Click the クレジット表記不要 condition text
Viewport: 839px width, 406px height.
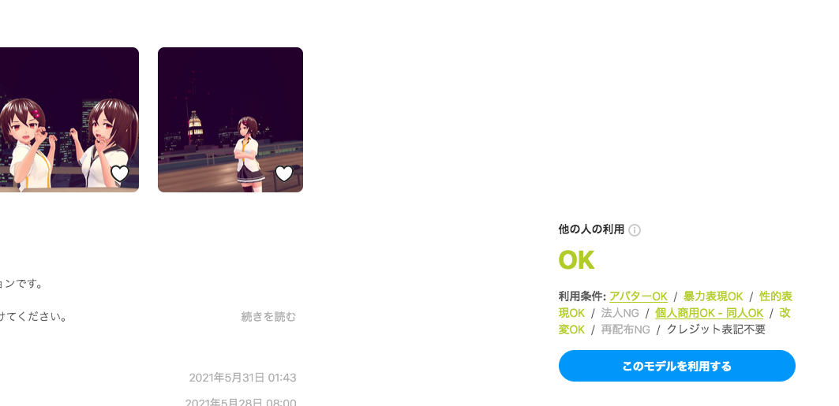[x=716, y=330]
